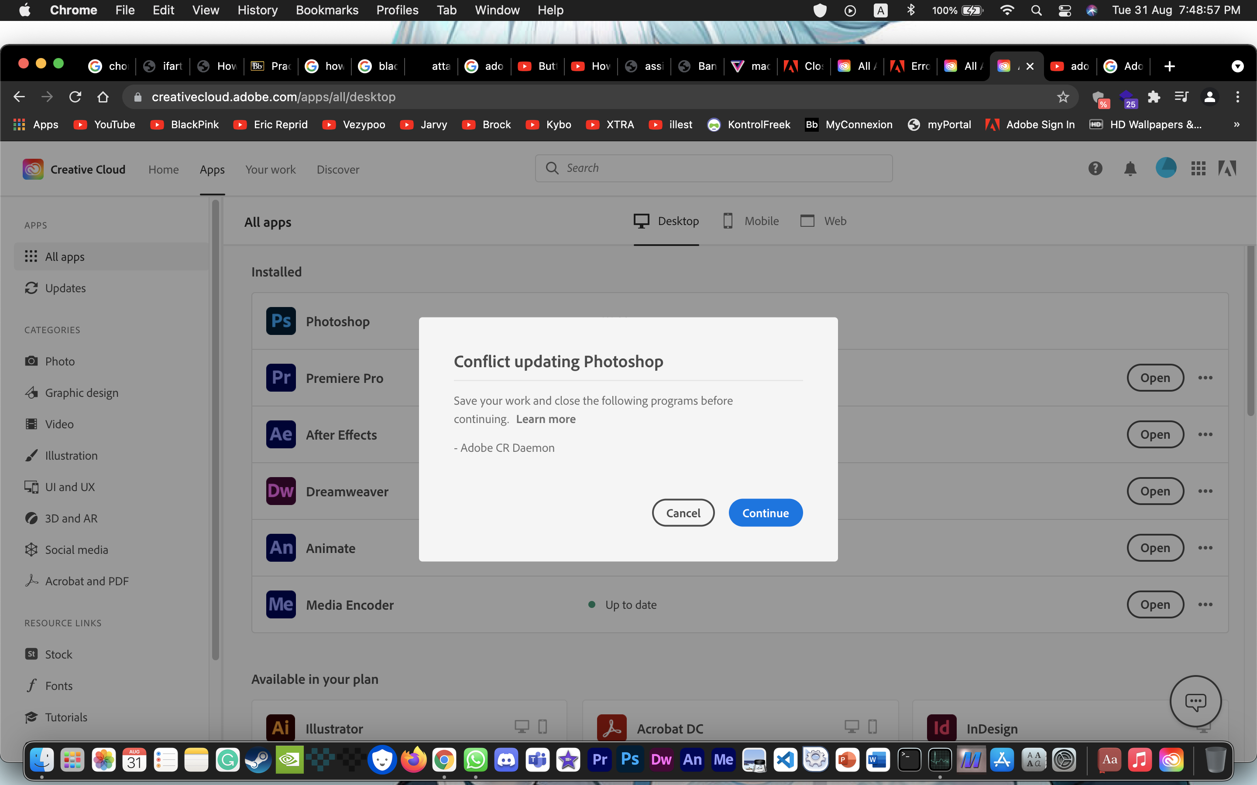Click Continue in the conflict dialog
The width and height of the screenshot is (1257, 785).
(765, 512)
